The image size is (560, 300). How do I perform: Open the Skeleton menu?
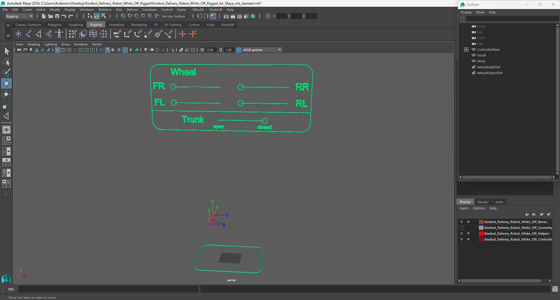pos(105,10)
